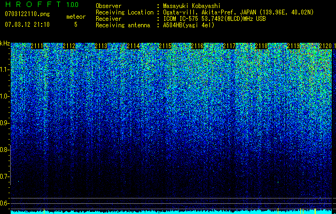Click the meteor count label
This screenshot has width=336, height=214.
[76, 17]
